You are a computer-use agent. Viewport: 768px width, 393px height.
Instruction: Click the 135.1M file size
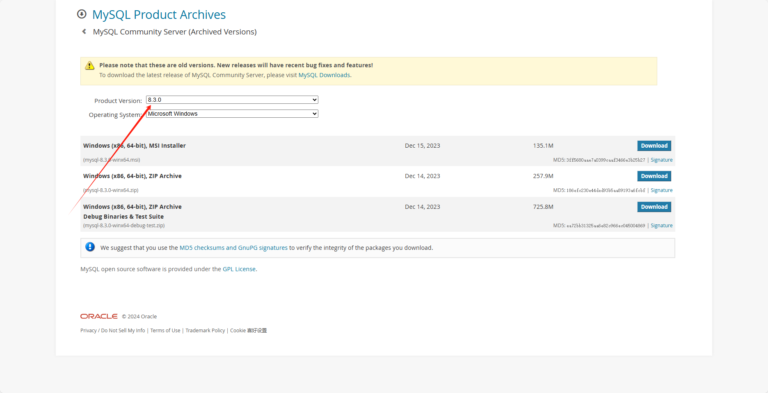click(543, 146)
